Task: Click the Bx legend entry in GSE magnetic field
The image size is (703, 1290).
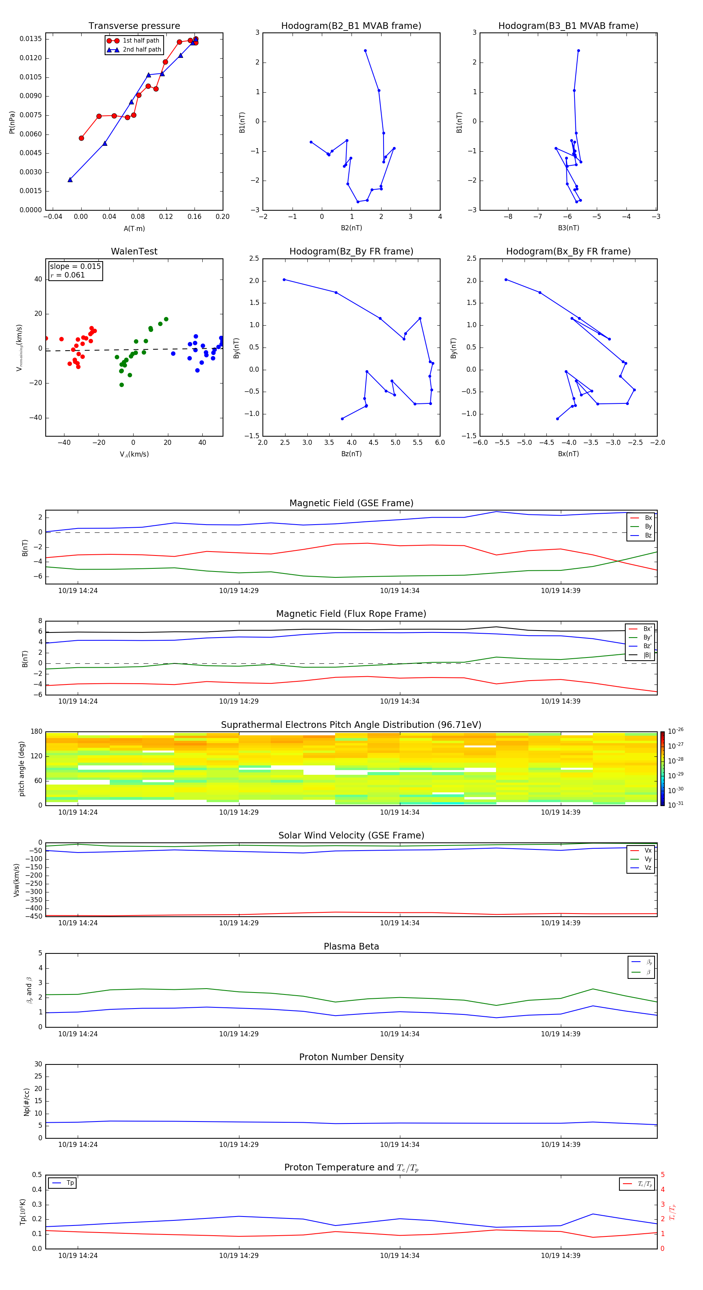Action: click(641, 518)
